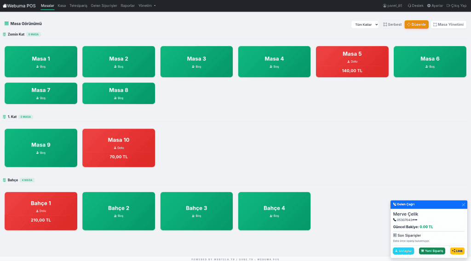
Task: Click the yellow Link button
Action: [x=457, y=251]
